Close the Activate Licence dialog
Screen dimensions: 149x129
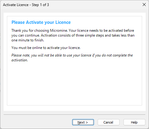point(144,5)
